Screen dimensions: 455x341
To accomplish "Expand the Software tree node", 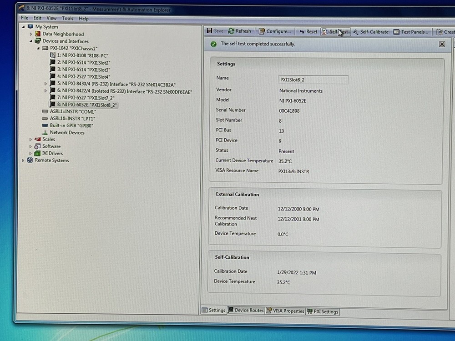I will (31, 146).
